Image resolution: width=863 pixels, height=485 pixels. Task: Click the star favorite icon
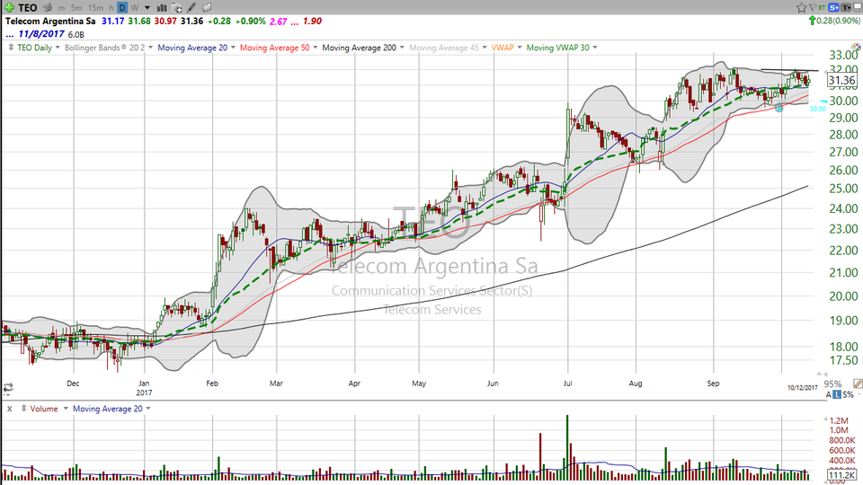click(x=801, y=8)
